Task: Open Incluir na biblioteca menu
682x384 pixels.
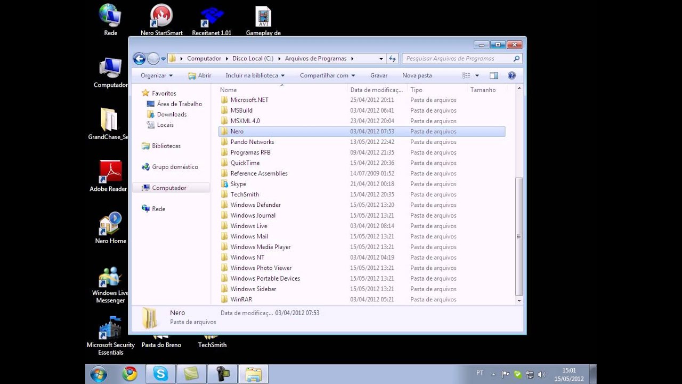Action: tap(255, 76)
